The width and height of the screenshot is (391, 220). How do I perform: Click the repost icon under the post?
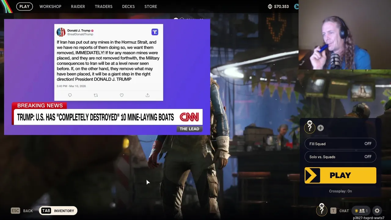[x=96, y=95]
